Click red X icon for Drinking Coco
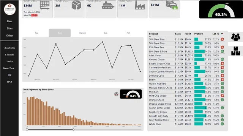Viewport: 243px width, 136px height. pos(222,76)
